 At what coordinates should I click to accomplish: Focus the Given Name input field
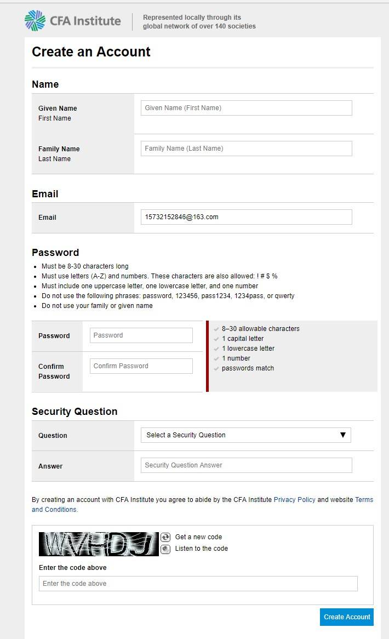(x=246, y=108)
